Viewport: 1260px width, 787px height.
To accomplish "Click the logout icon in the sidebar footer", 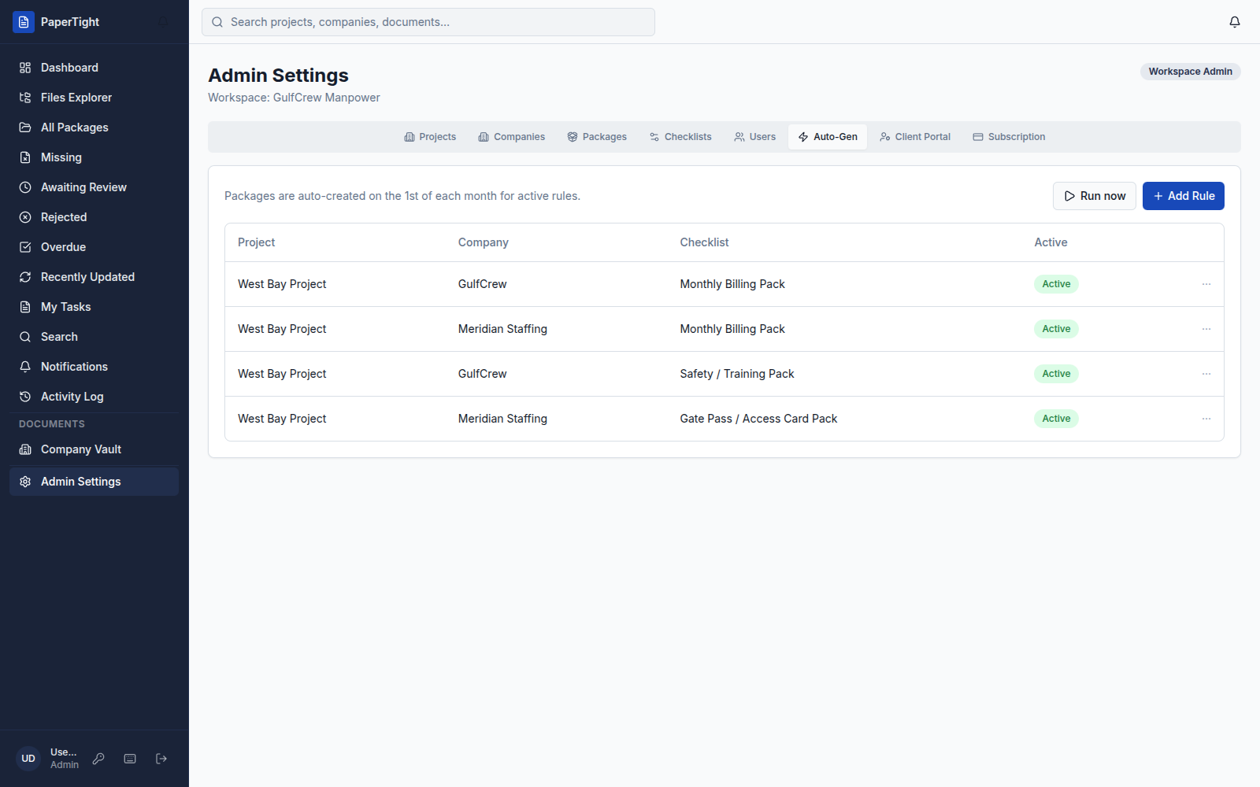I will click(x=161, y=759).
